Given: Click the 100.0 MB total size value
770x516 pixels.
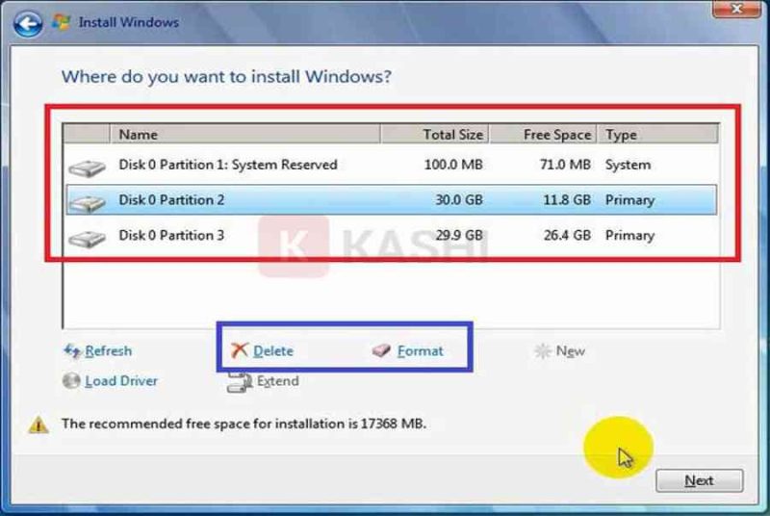Looking at the screenshot, I should (x=453, y=165).
